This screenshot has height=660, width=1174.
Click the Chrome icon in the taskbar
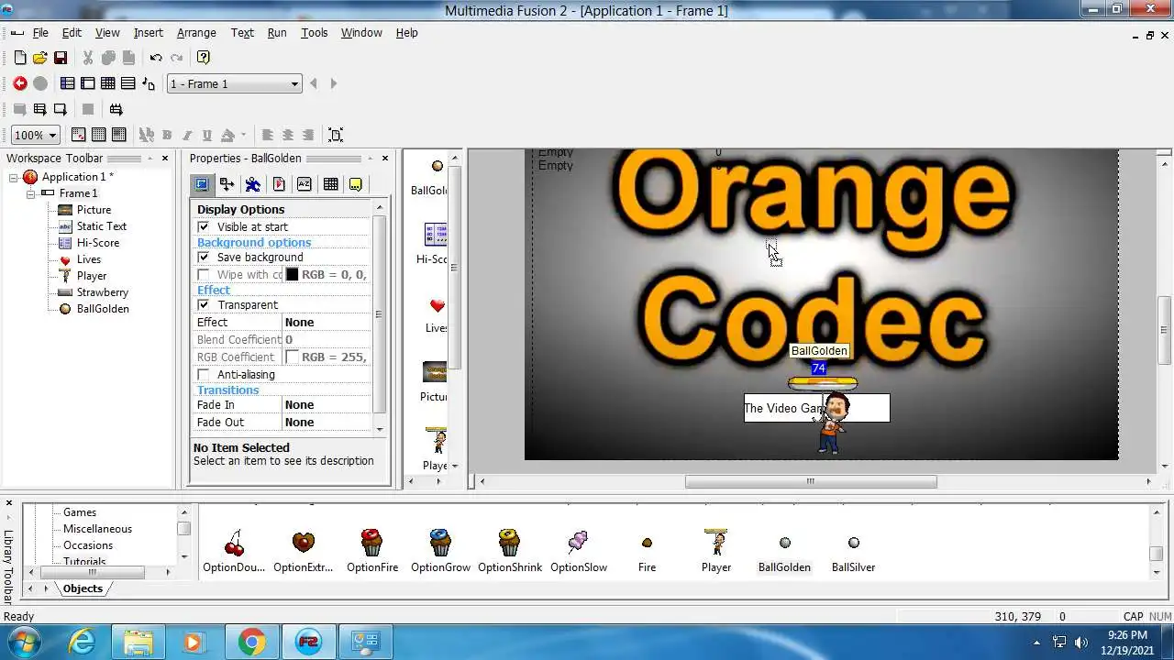pyautogui.click(x=252, y=642)
